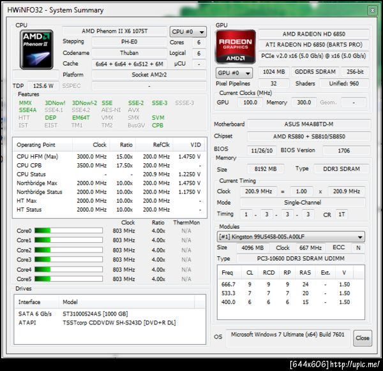Image resolution: width=383 pixels, height=371 pixels.
Task: Click the Stepping PH-E0 field
Action: pyautogui.click(x=129, y=42)
